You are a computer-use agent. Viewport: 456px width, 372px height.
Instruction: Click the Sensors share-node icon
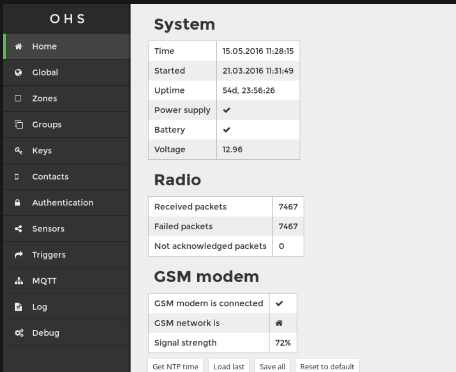pos(19,229)
